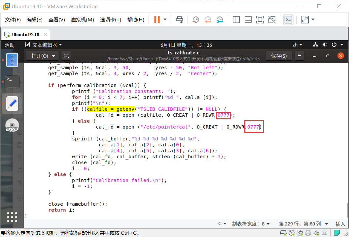Open the 虚拟机(M) menu

(83, 19)
